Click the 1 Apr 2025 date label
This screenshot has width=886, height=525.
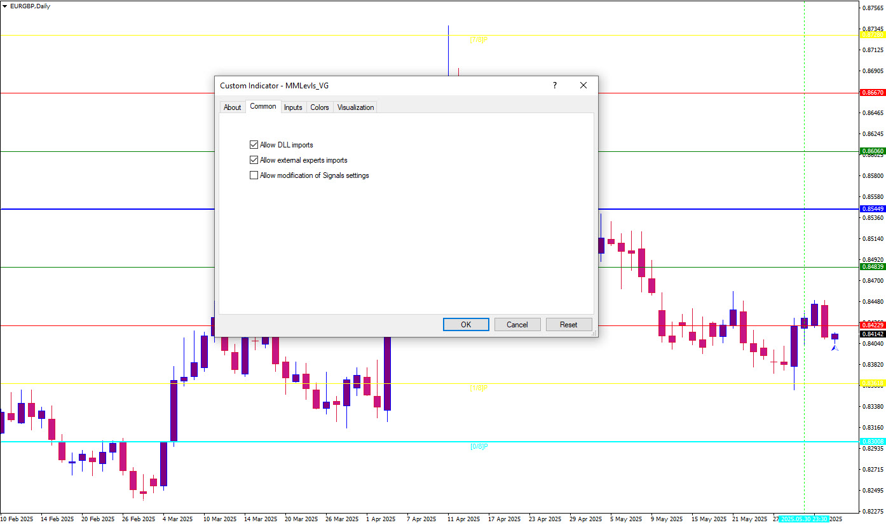(x=382, y=519)
